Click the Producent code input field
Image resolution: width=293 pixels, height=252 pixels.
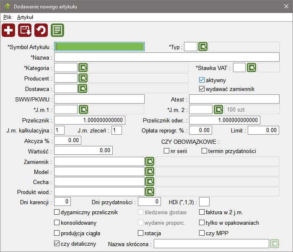pos(66,78)
